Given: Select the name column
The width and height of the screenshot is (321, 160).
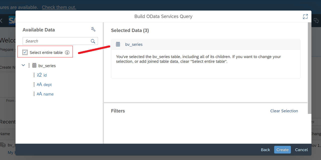Looking at the screenshot, I should (x=48, y=94).
